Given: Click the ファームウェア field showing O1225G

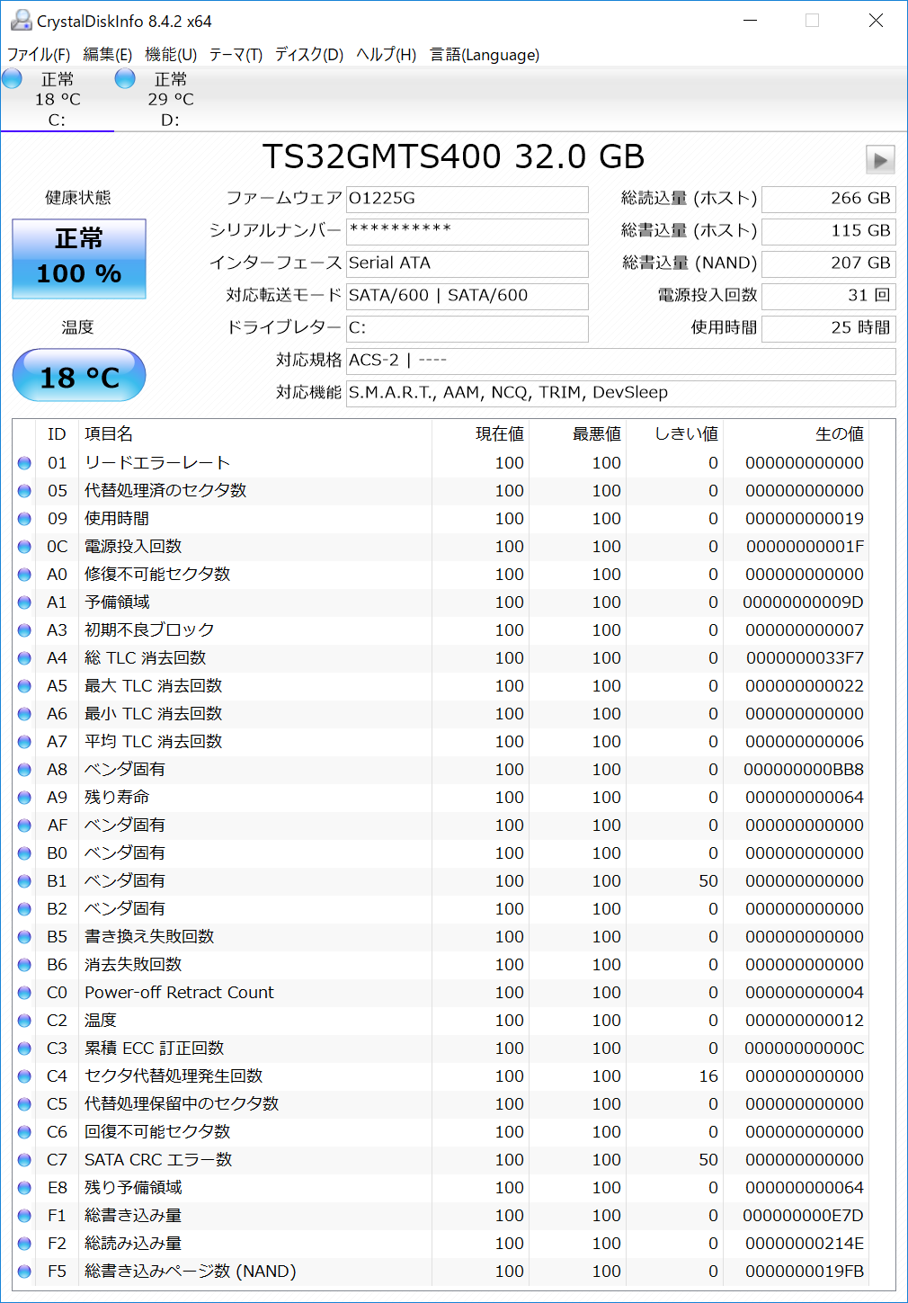Looking at the screenshot, I should click(467, 199).
